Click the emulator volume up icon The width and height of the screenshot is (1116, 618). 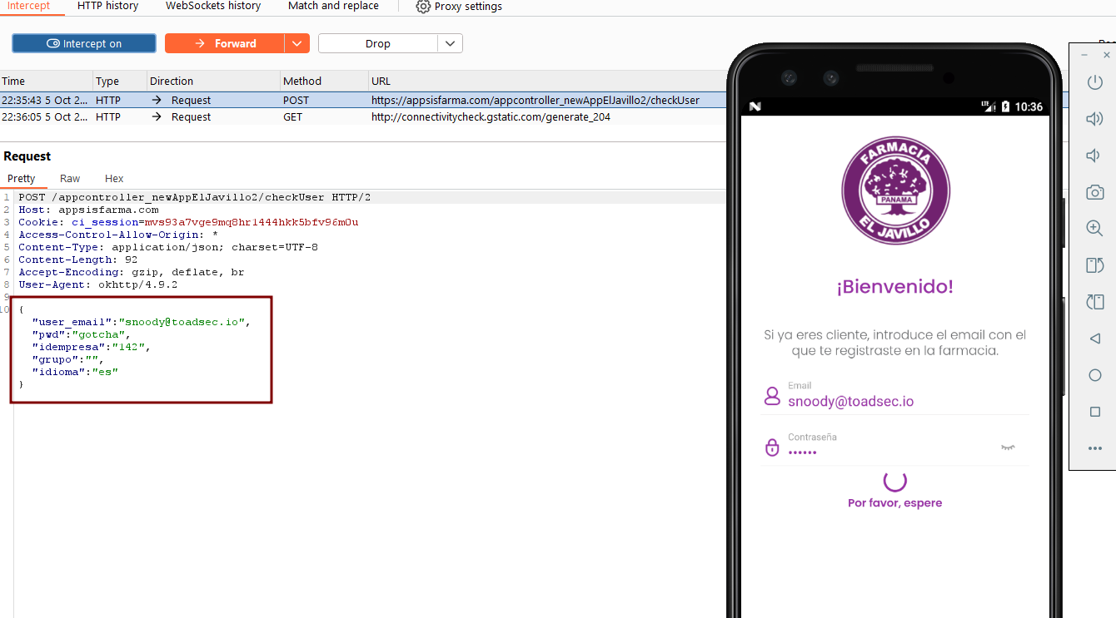click(x=1094, y=119)
